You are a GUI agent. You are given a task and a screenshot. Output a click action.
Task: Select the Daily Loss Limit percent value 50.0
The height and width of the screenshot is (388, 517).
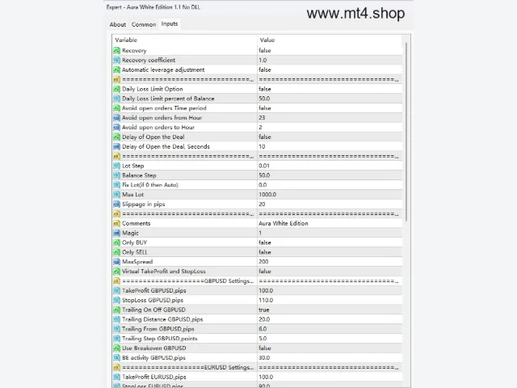point(264,99)
